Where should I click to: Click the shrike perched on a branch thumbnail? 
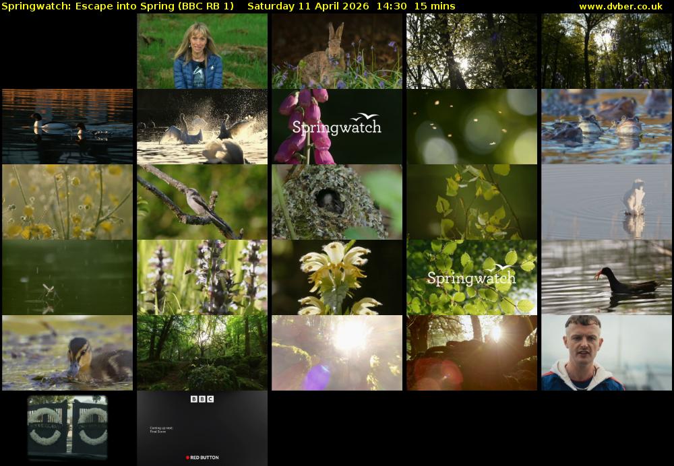(x=202, y=201)
